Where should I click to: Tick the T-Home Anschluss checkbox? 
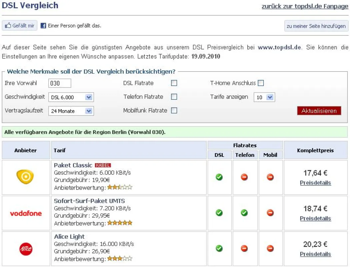click(x=261, y=83)
